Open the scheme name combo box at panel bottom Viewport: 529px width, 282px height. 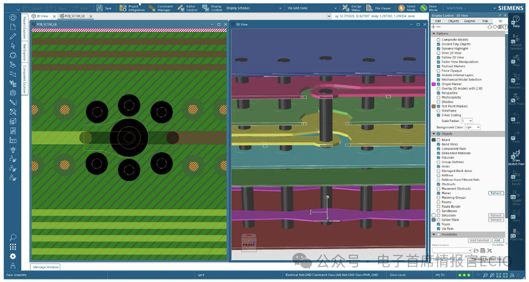click(452, 251)
